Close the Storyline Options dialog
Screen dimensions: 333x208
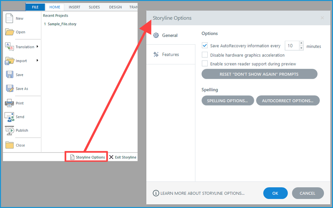click(322, 18)
